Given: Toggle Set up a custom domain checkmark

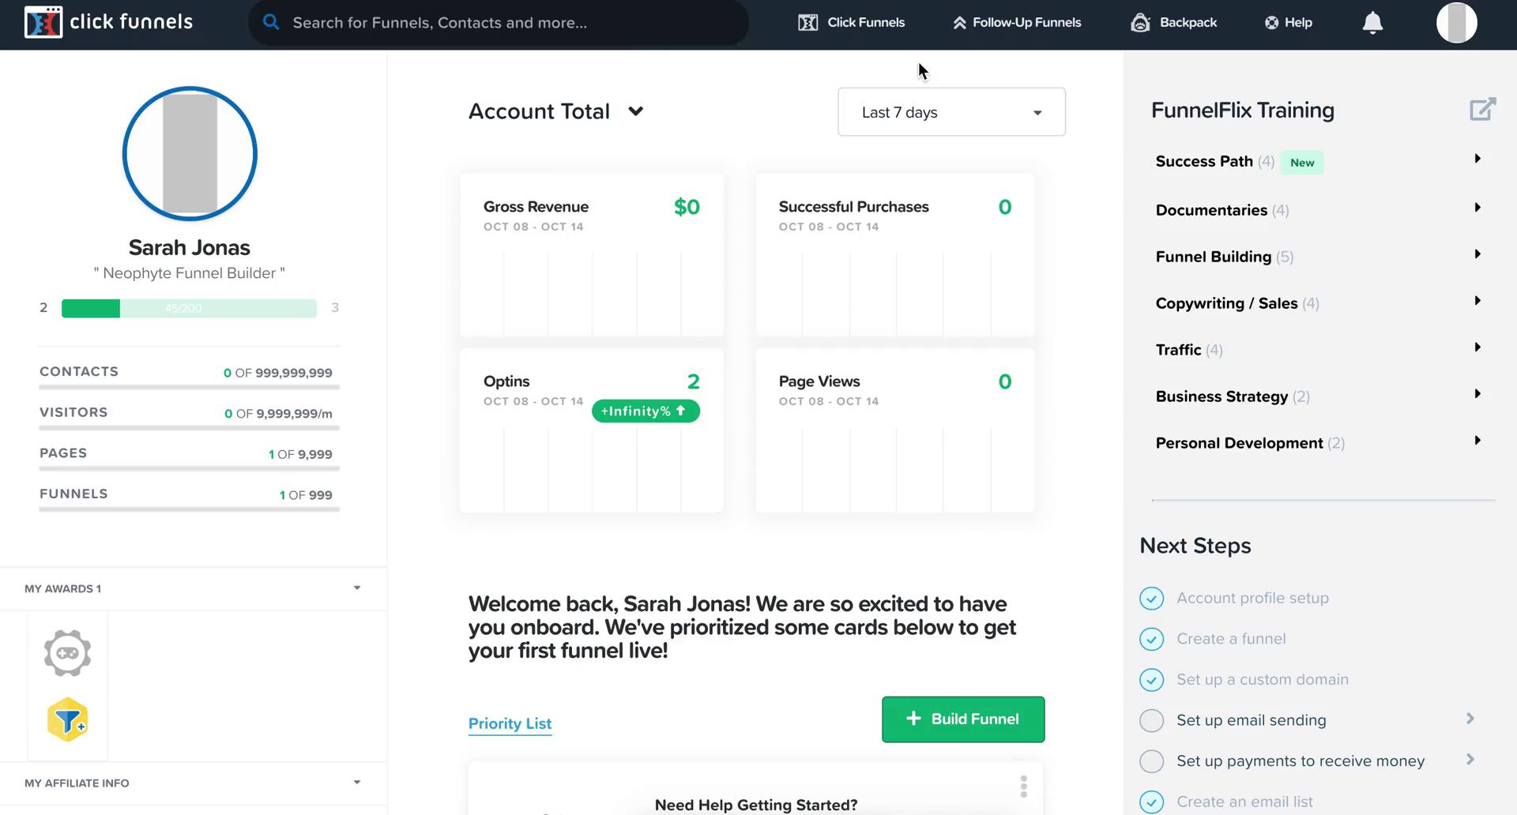Looking at the screenshot, I should click(1151, 680).
